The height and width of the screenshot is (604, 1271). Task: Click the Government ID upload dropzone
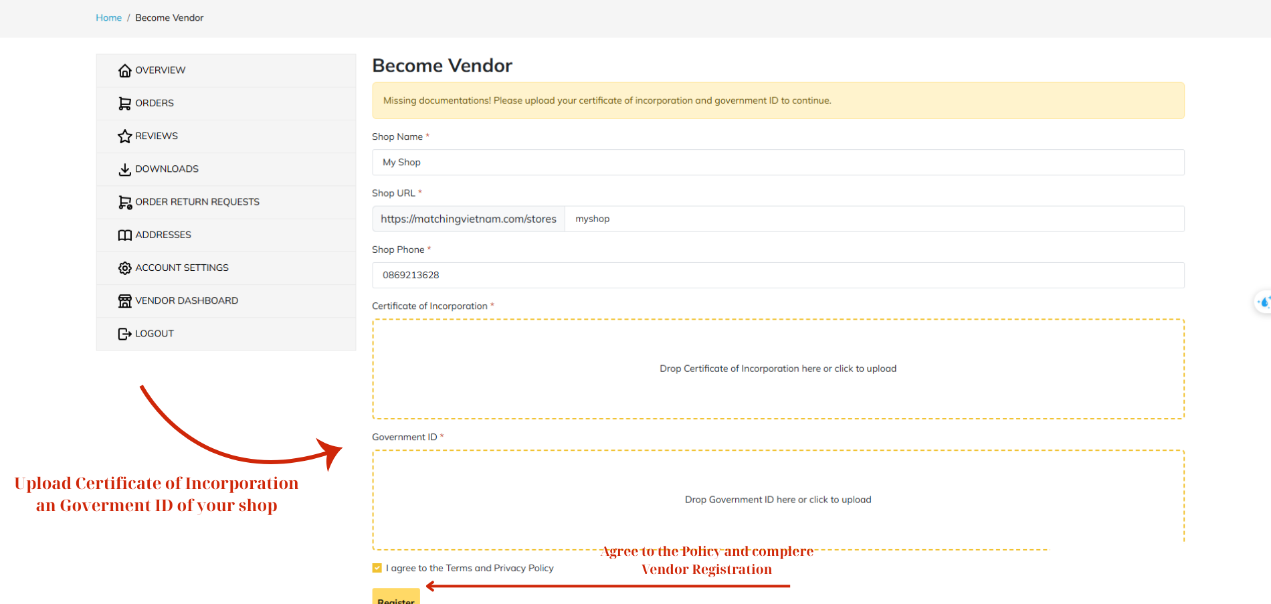coord(778,500)
